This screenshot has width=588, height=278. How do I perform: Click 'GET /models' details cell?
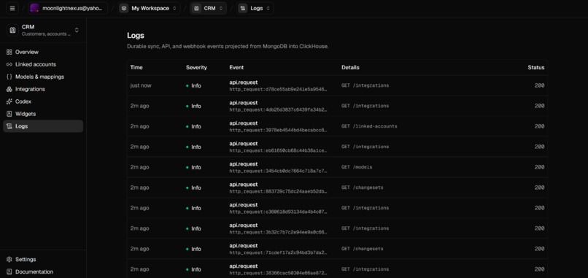(x=357, y=167)
